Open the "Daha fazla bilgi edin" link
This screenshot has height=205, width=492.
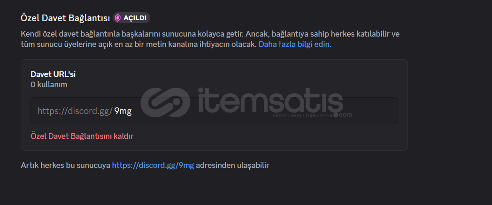point(295,44)
